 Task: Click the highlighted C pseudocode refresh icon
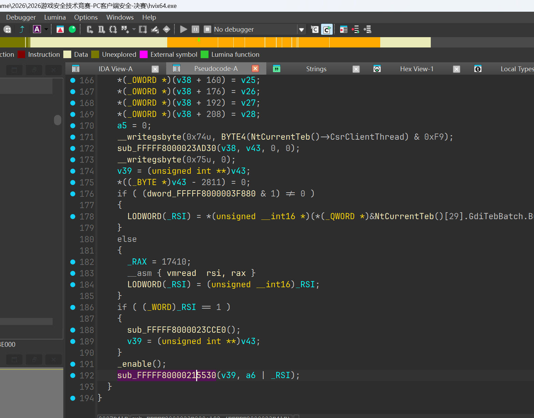[x=327, y=30]
